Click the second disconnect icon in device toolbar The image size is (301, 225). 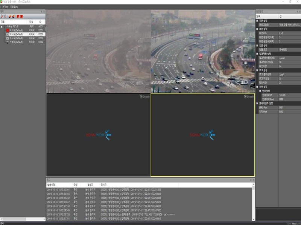click(x=5, y=16)
